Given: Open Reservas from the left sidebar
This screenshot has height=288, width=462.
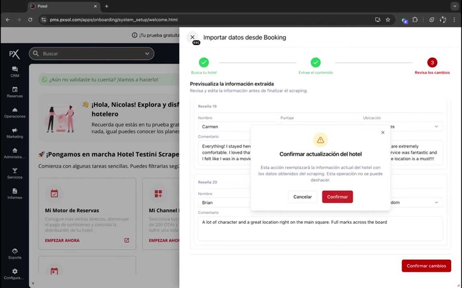Looking at the screenshot, I should [x=15, y=90].
